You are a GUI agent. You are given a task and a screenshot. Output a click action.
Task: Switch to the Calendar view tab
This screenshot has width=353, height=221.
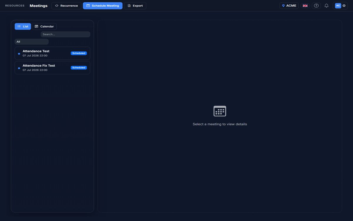44,27
